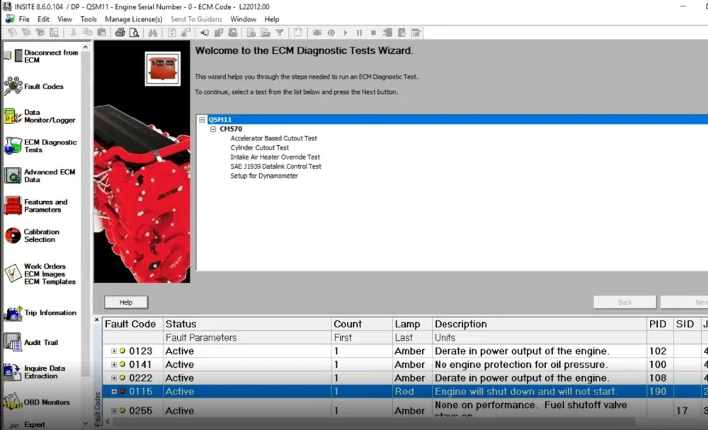Open the Work Orders ECM Images icon
The image size is (708, 430).
click(x=13, y=273)
